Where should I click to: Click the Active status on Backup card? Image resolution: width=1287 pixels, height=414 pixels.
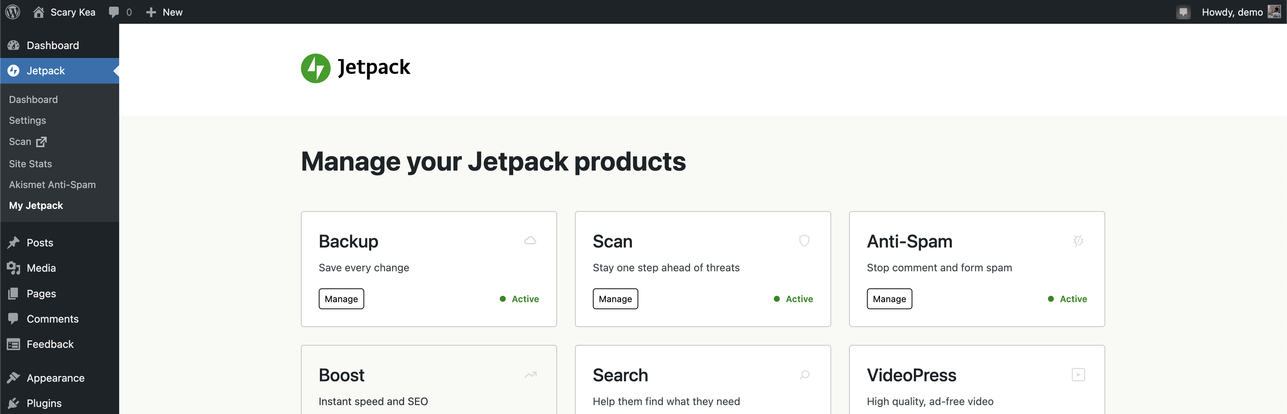click(x=519, y=299)
